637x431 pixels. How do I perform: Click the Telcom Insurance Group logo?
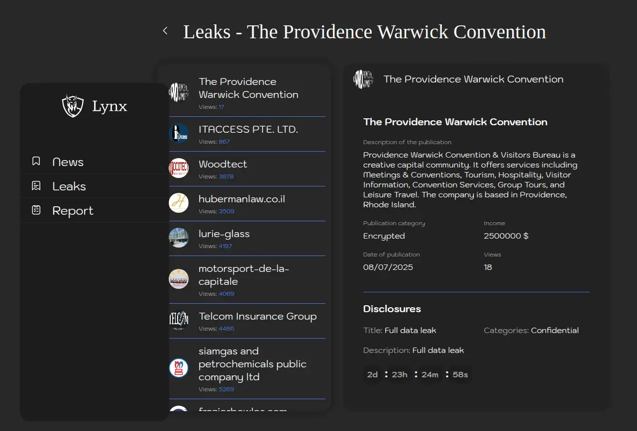(x=179, y=320)
